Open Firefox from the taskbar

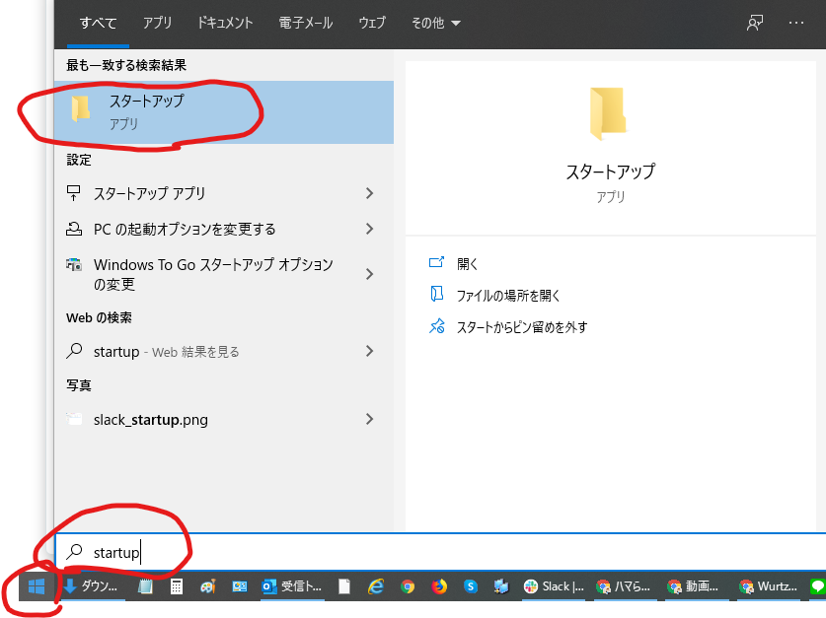click(x=440, y=586)
